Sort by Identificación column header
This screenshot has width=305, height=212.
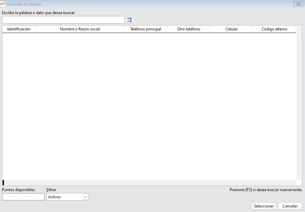19,29
